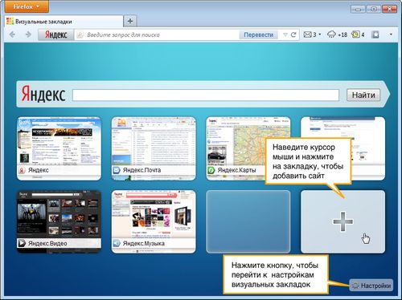
Task: Click the empty bookmark slot without plus sign
Action: click(248, 221)
